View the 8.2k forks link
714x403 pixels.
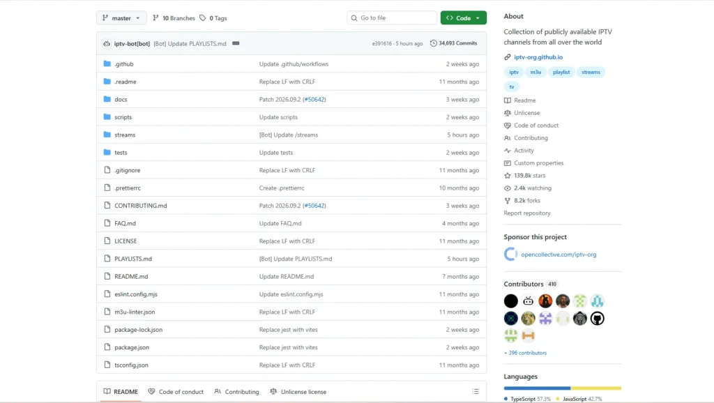point(522,200)
